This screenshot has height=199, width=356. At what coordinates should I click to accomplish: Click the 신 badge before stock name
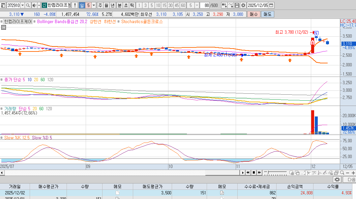44,5
